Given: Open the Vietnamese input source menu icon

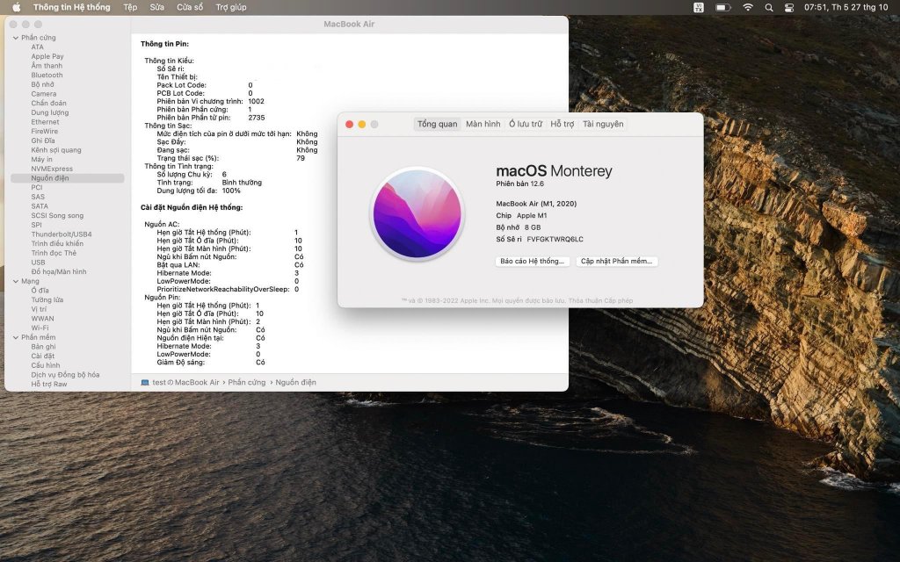Looking at the screenshot, I should (698, 7).
